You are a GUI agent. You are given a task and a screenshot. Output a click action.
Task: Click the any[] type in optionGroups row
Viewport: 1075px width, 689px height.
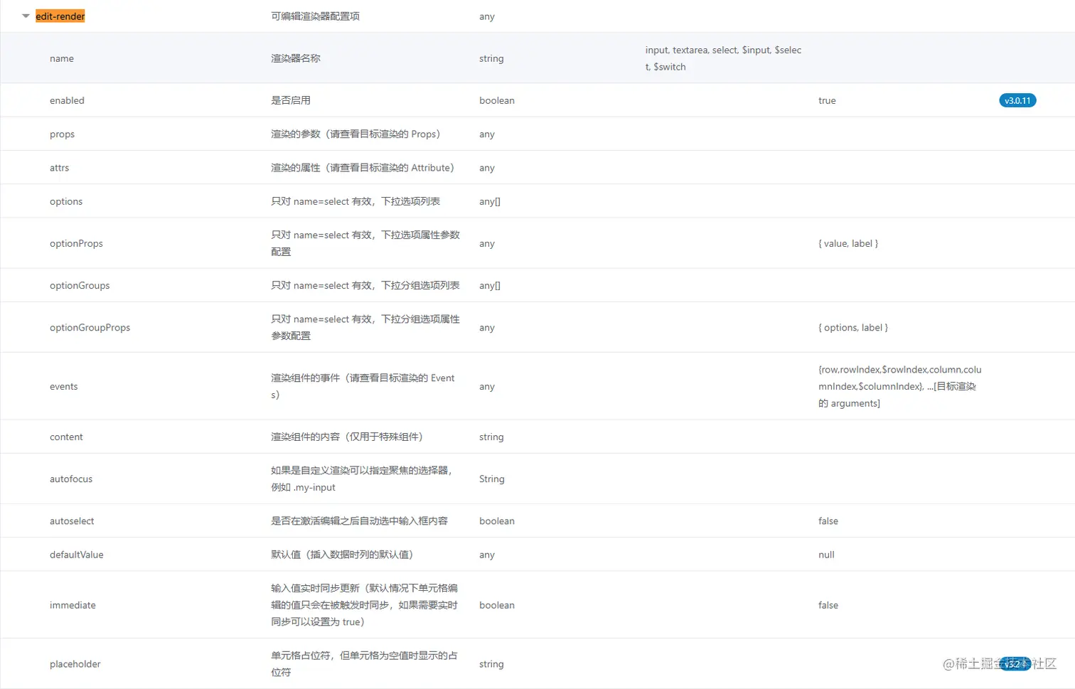(490, 285)
